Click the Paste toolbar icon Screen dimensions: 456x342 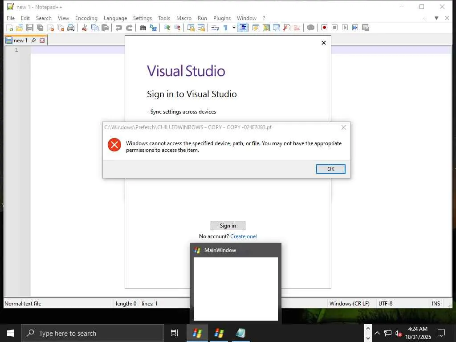105,28
